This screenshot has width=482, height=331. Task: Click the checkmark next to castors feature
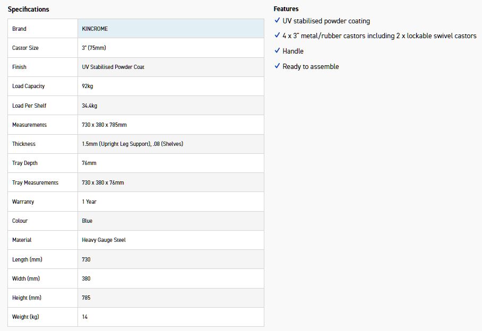tap(277, 36)
